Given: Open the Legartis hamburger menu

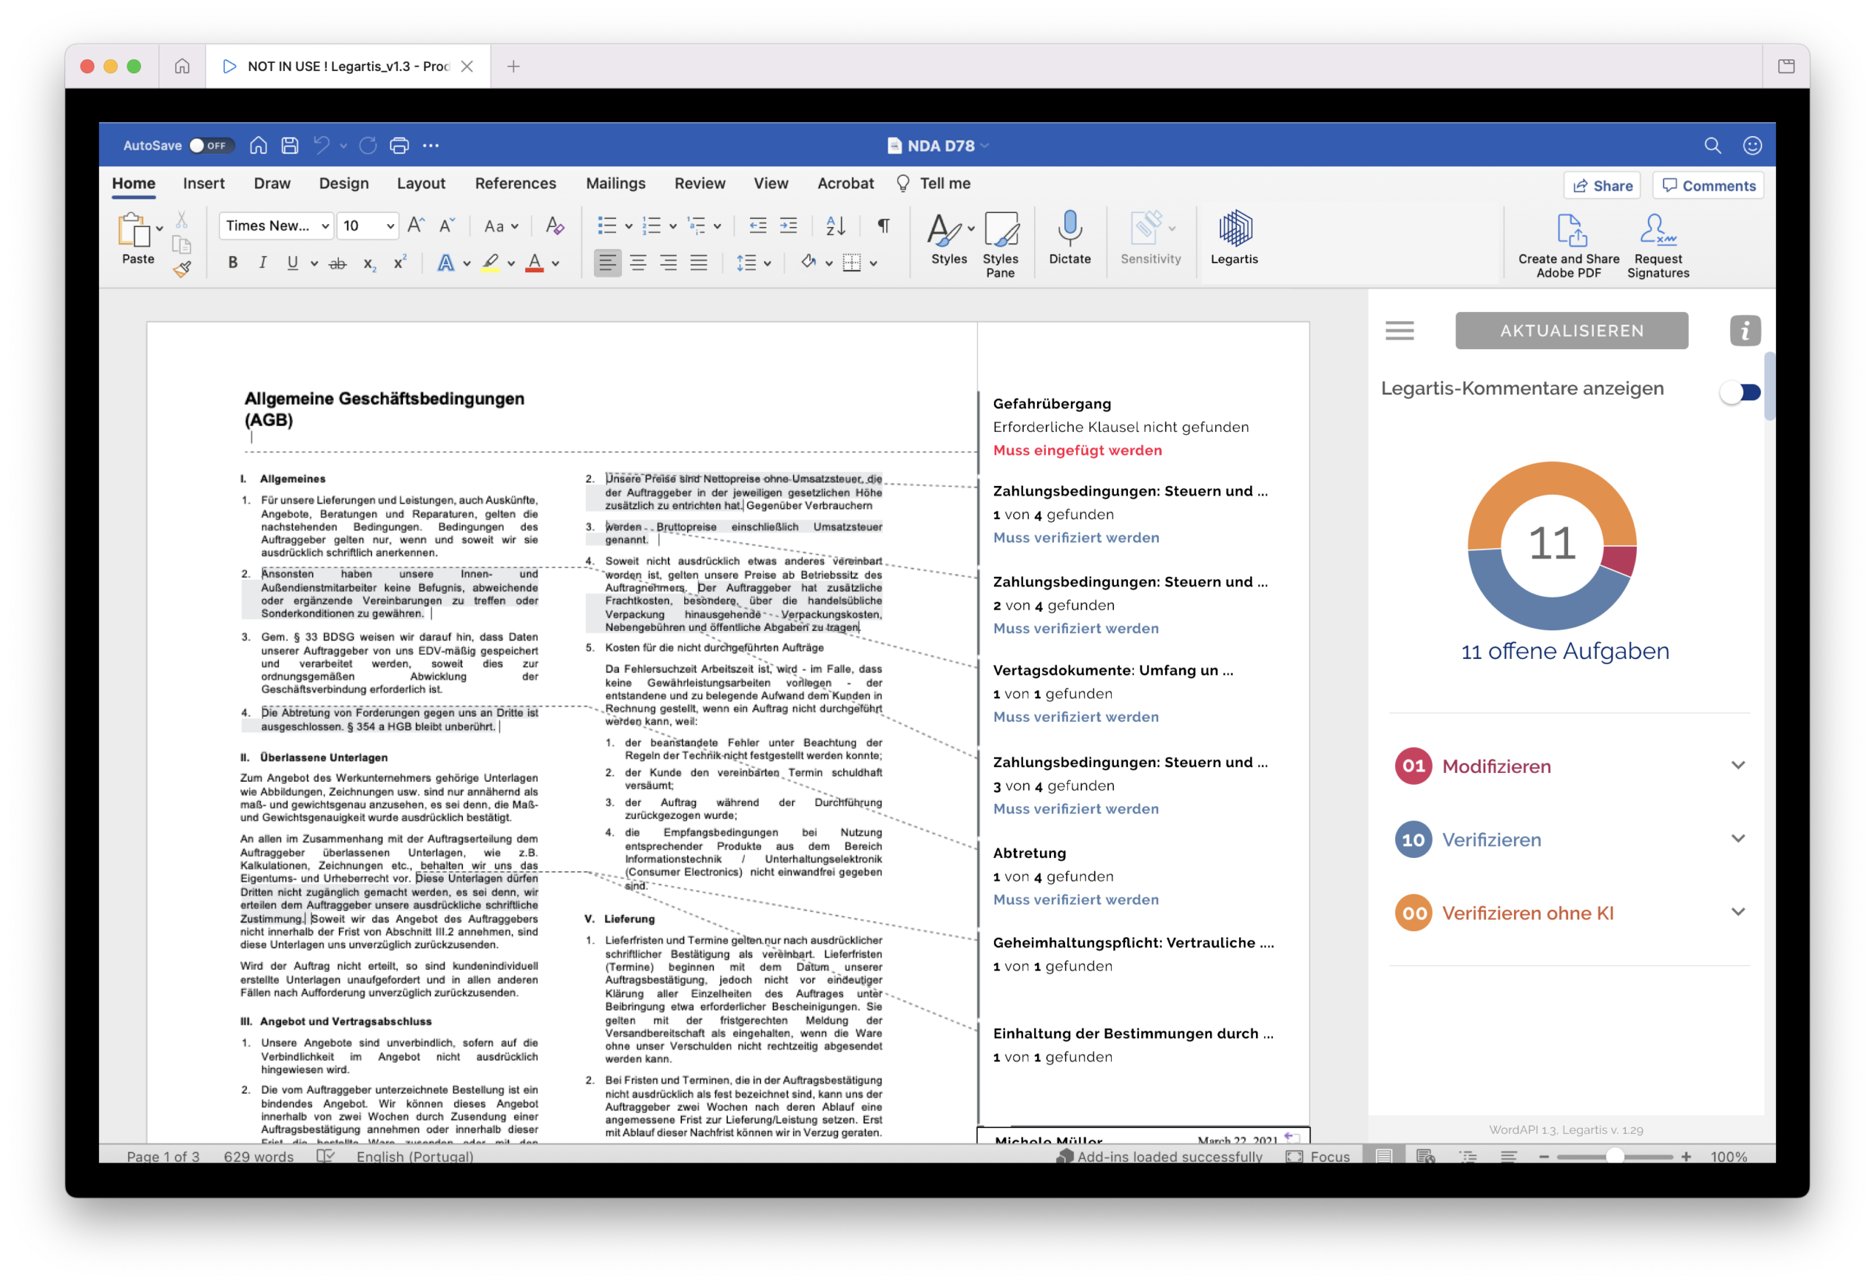Looking at the screenshot, I should click(x=1399, y=331).
